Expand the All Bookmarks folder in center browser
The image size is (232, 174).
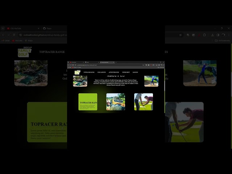[x=161, y=67]
